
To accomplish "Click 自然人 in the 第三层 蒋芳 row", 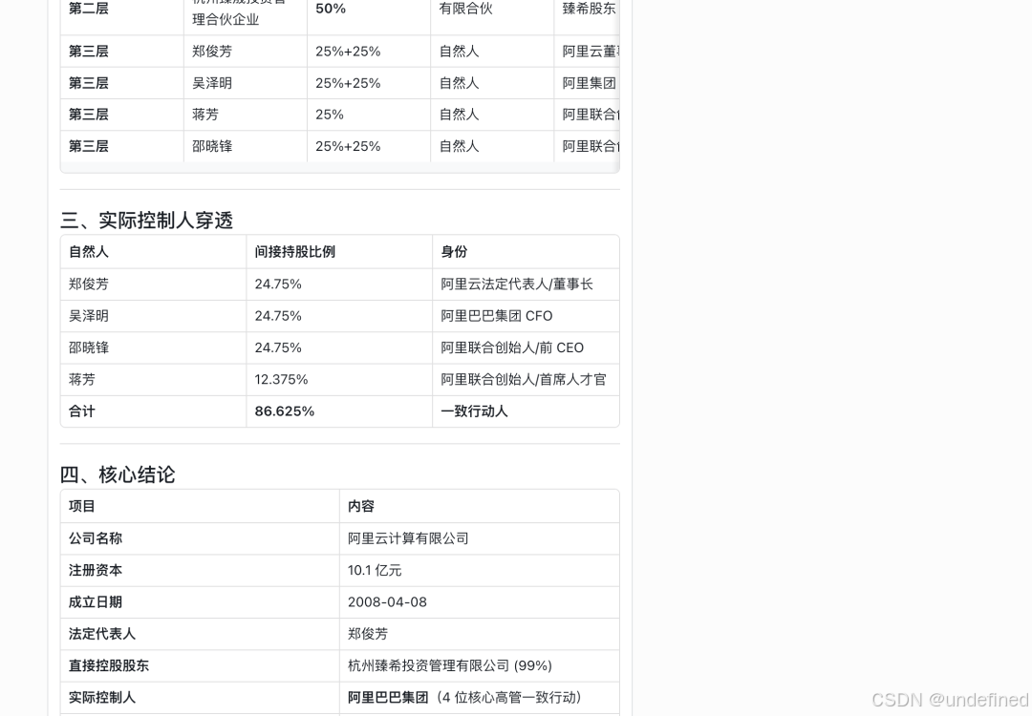I will coord(459,115).
